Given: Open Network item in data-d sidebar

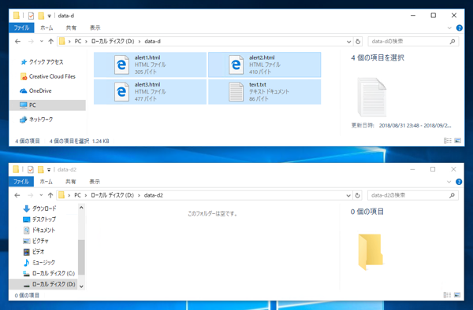Looking at the screenshot, I should coord(36,120).
